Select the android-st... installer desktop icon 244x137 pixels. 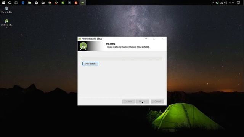click(x=6, y=22)
